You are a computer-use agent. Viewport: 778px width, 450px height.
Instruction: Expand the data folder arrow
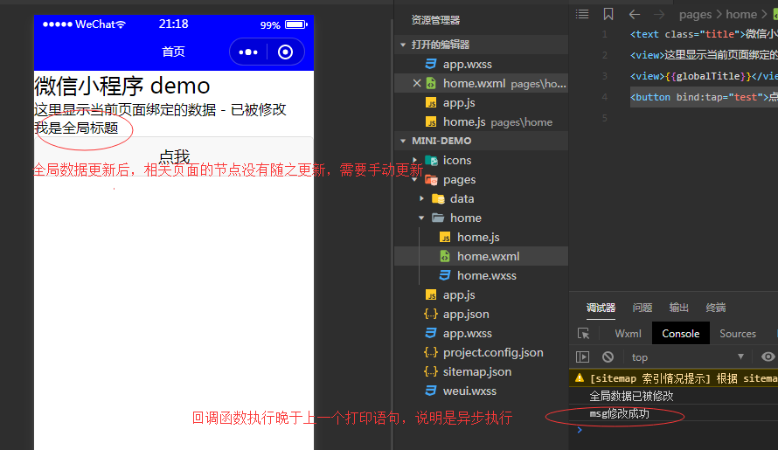coord(421,198)
